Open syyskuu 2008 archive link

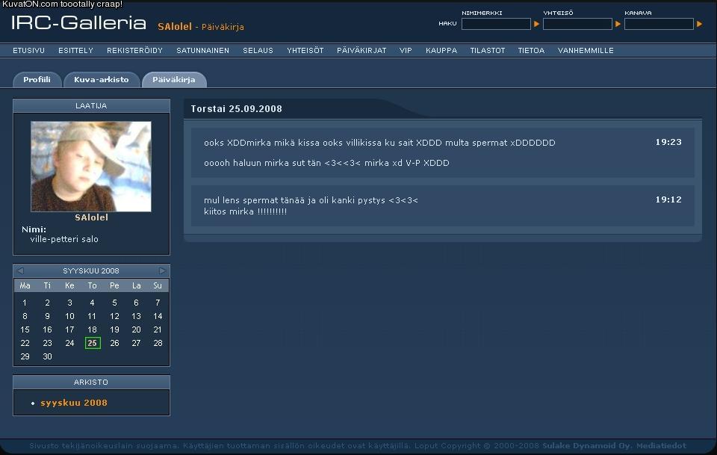[x=74, y=403]
